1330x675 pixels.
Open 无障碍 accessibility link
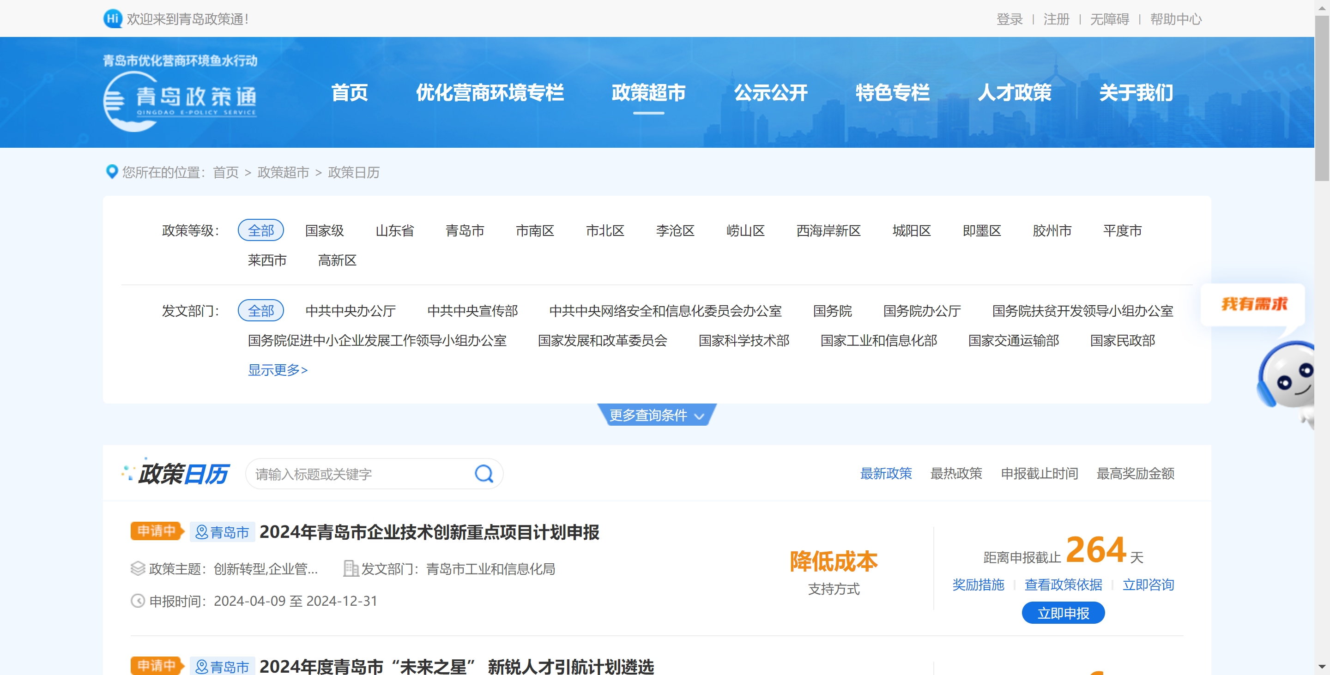(1109, 19)
